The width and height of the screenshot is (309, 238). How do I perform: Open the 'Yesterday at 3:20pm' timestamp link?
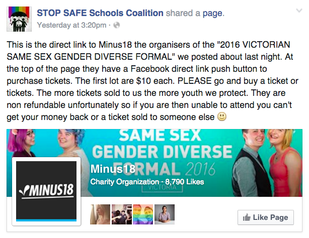[72, 25]
